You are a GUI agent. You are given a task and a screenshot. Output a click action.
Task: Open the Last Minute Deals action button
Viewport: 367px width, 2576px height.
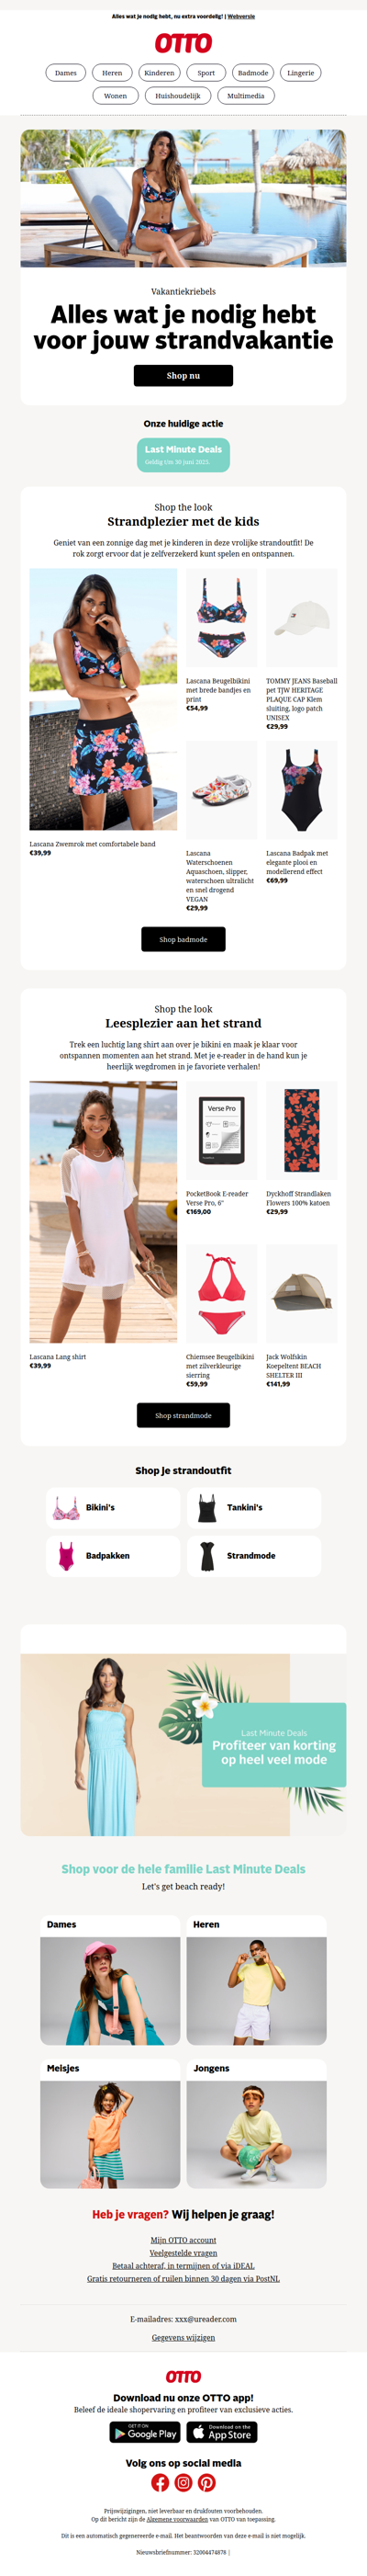coord(183,455)
